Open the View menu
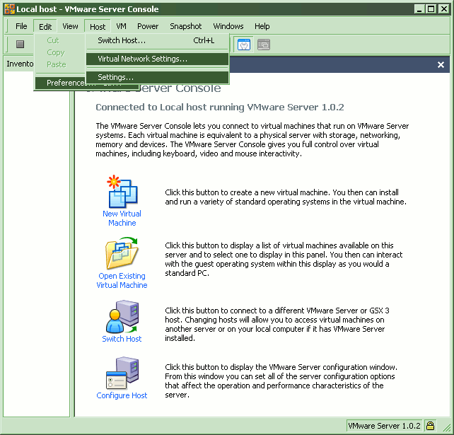The width and height of the screenshot is (454, 435). pos(70,26)
